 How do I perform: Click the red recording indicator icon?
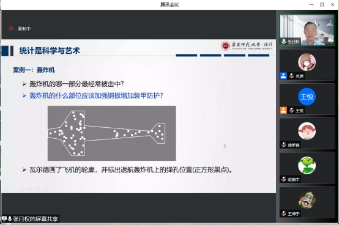[x=11, y=29]
